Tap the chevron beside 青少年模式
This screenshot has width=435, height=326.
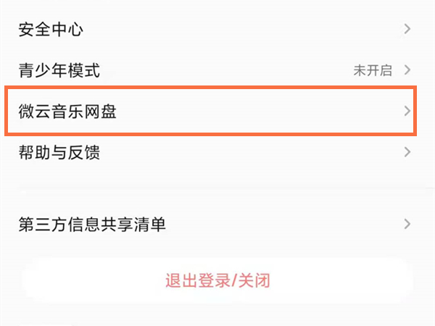coord(407,70)
